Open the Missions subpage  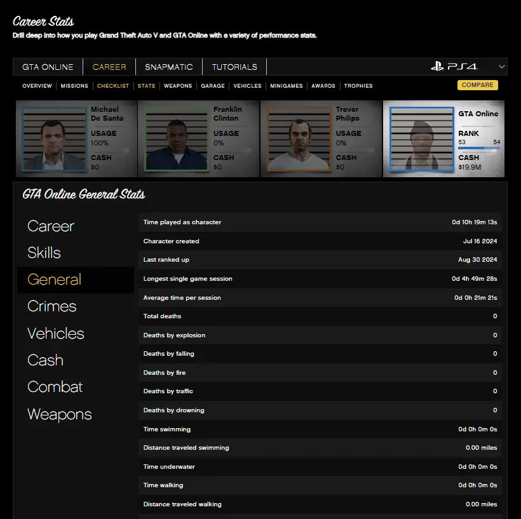tap(74, 86)
